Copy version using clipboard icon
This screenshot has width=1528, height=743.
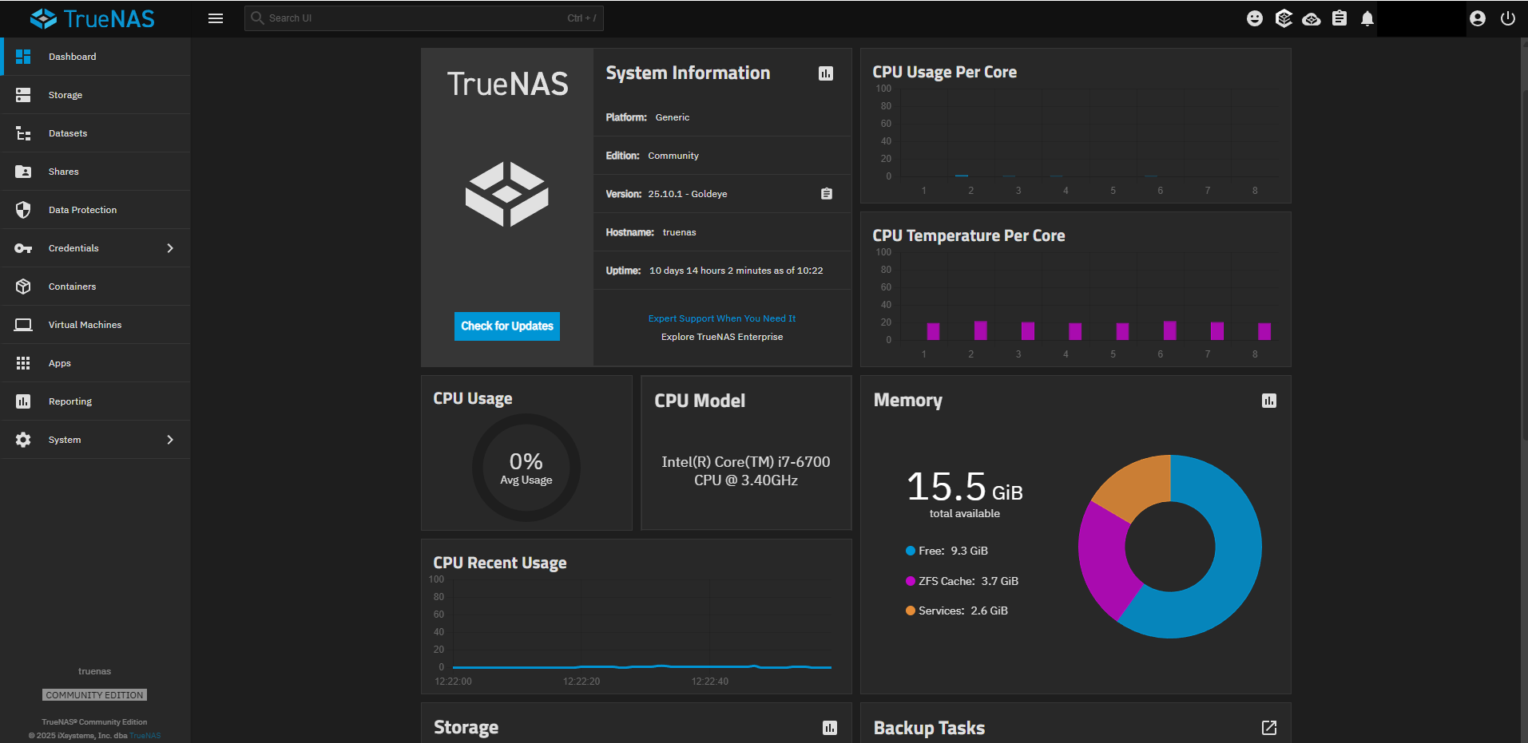tap(827, 194)
